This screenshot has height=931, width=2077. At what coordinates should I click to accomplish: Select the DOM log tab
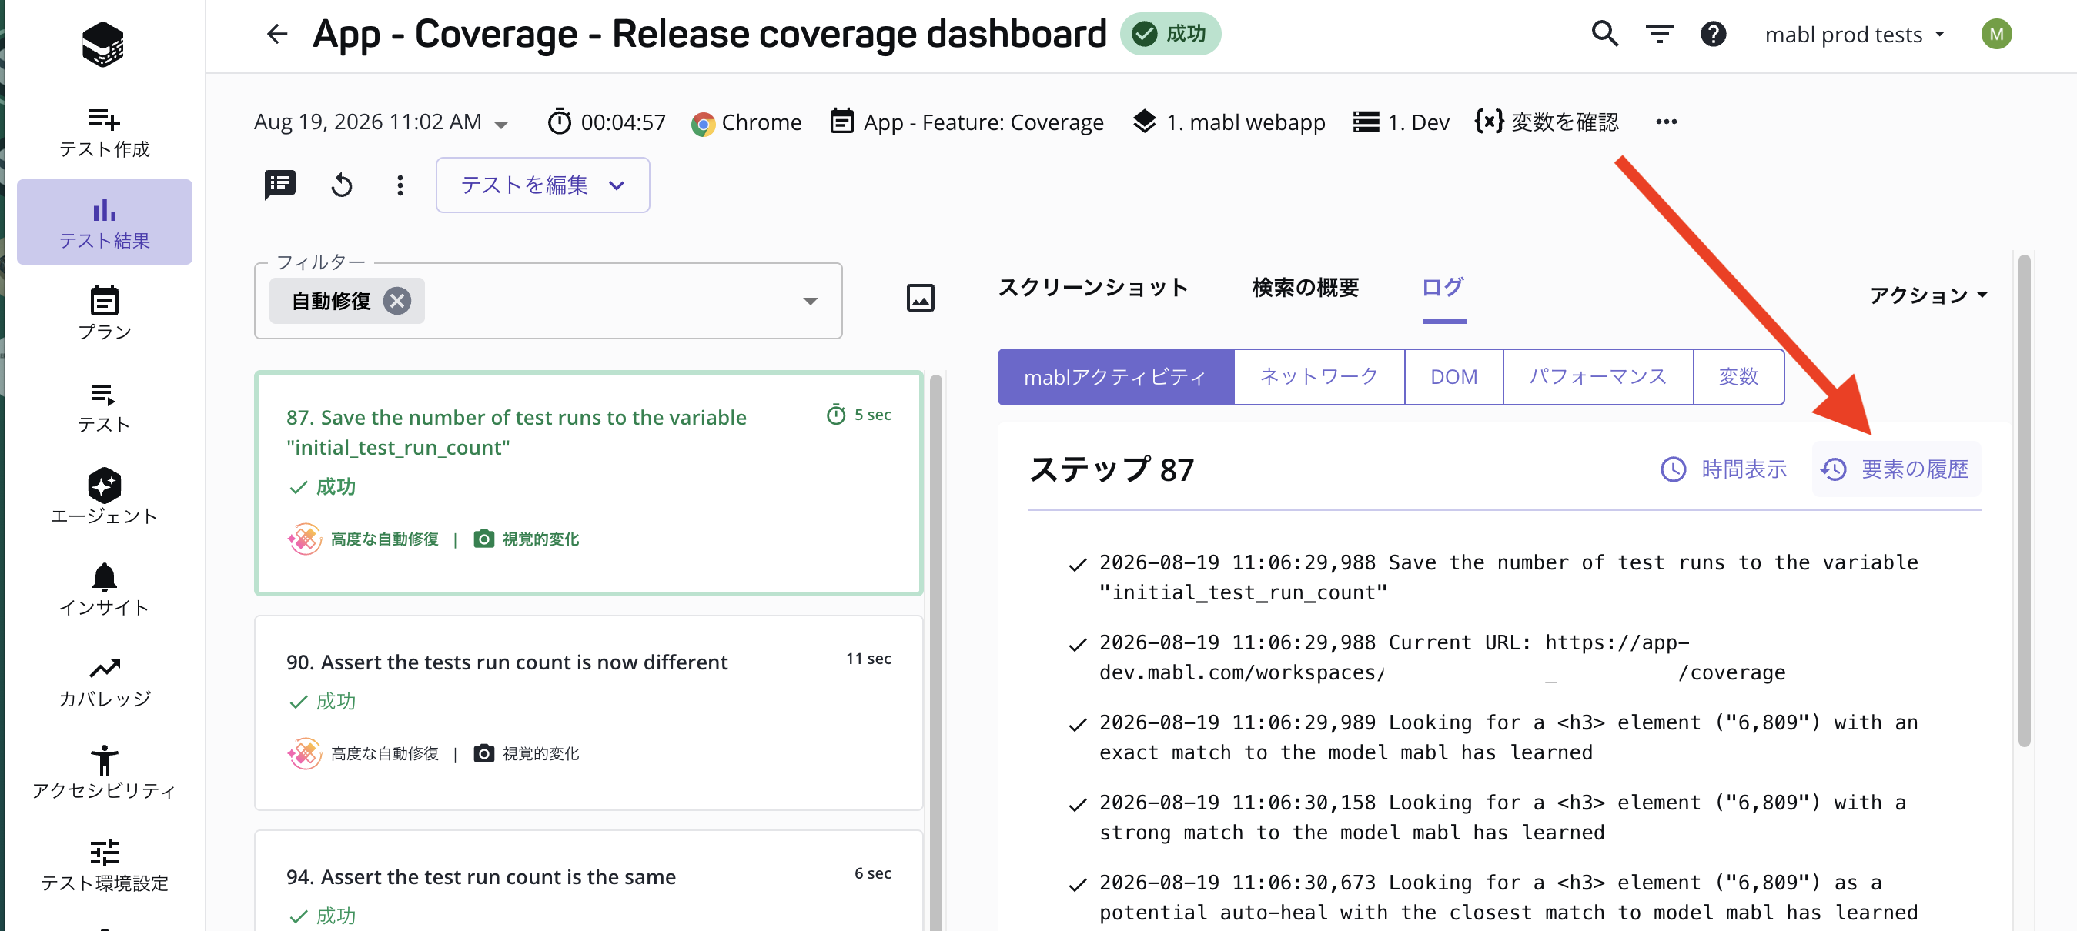click(x=1453, y=376)
